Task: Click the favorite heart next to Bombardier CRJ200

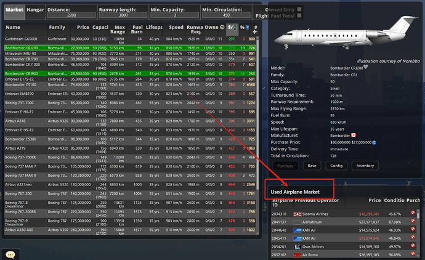Action: 366,67
